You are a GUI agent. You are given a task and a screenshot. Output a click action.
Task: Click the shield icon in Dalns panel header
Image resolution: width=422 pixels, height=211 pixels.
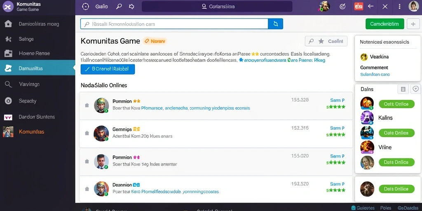tap(416, 89)
